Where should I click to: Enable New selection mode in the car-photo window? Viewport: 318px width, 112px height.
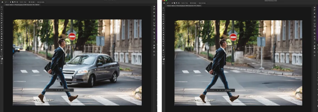coord(10,2)
